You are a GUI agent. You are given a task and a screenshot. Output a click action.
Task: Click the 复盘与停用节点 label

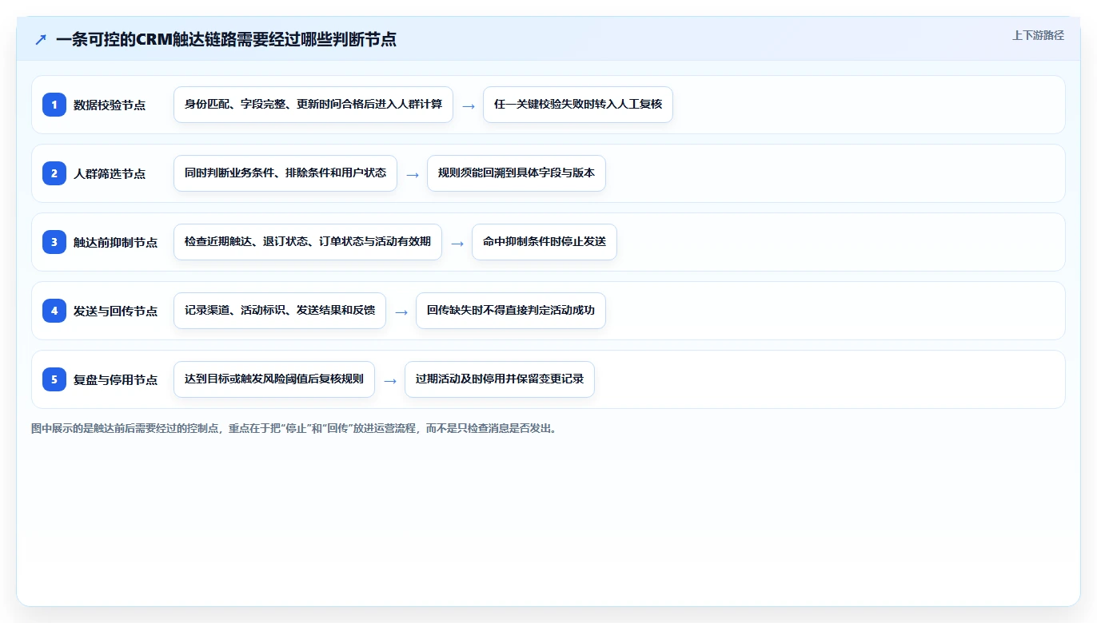pyautogui.click(x=115, y=379)
